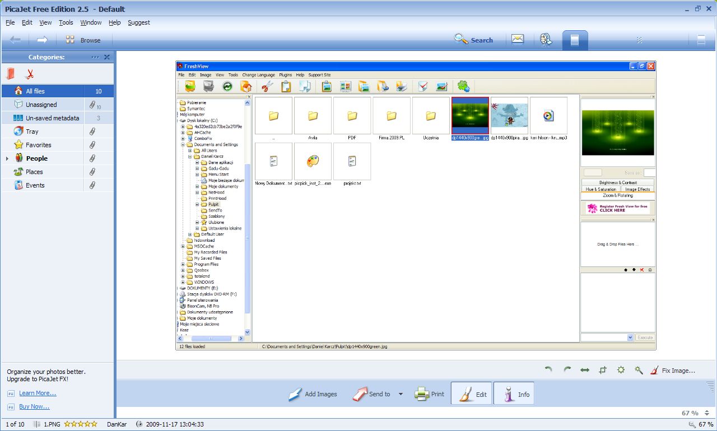The width and height of the screenshot is (717, 431).
Task: Click the dotted grip icon in toolbar
Action: (639, 40)
